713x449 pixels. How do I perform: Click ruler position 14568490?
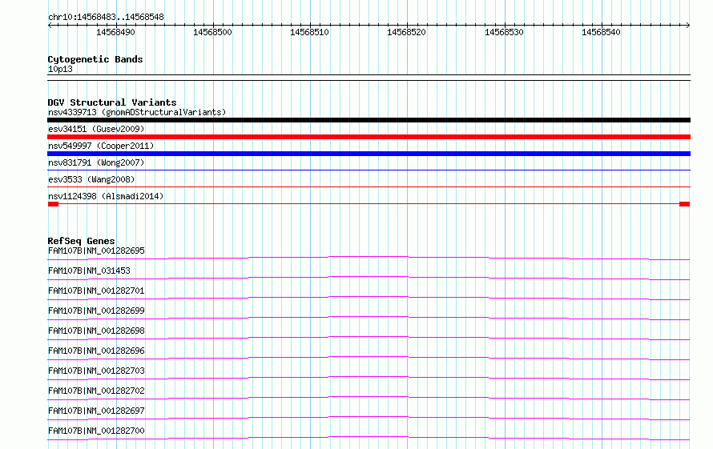115,32
